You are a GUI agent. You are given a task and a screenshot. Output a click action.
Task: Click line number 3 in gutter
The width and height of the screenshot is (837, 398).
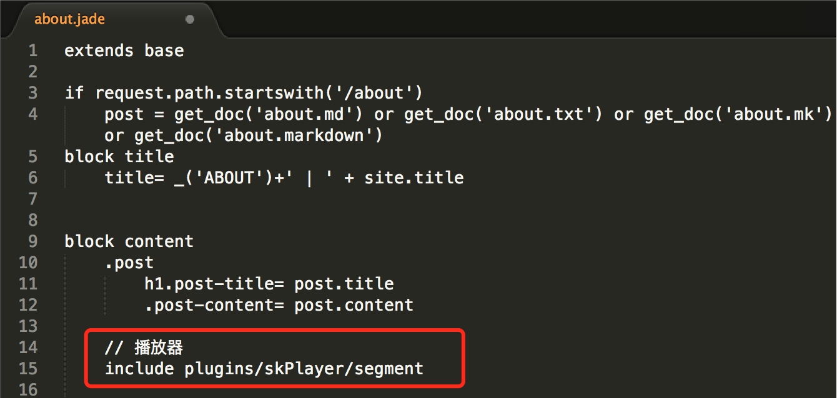(x=32, y=93)
